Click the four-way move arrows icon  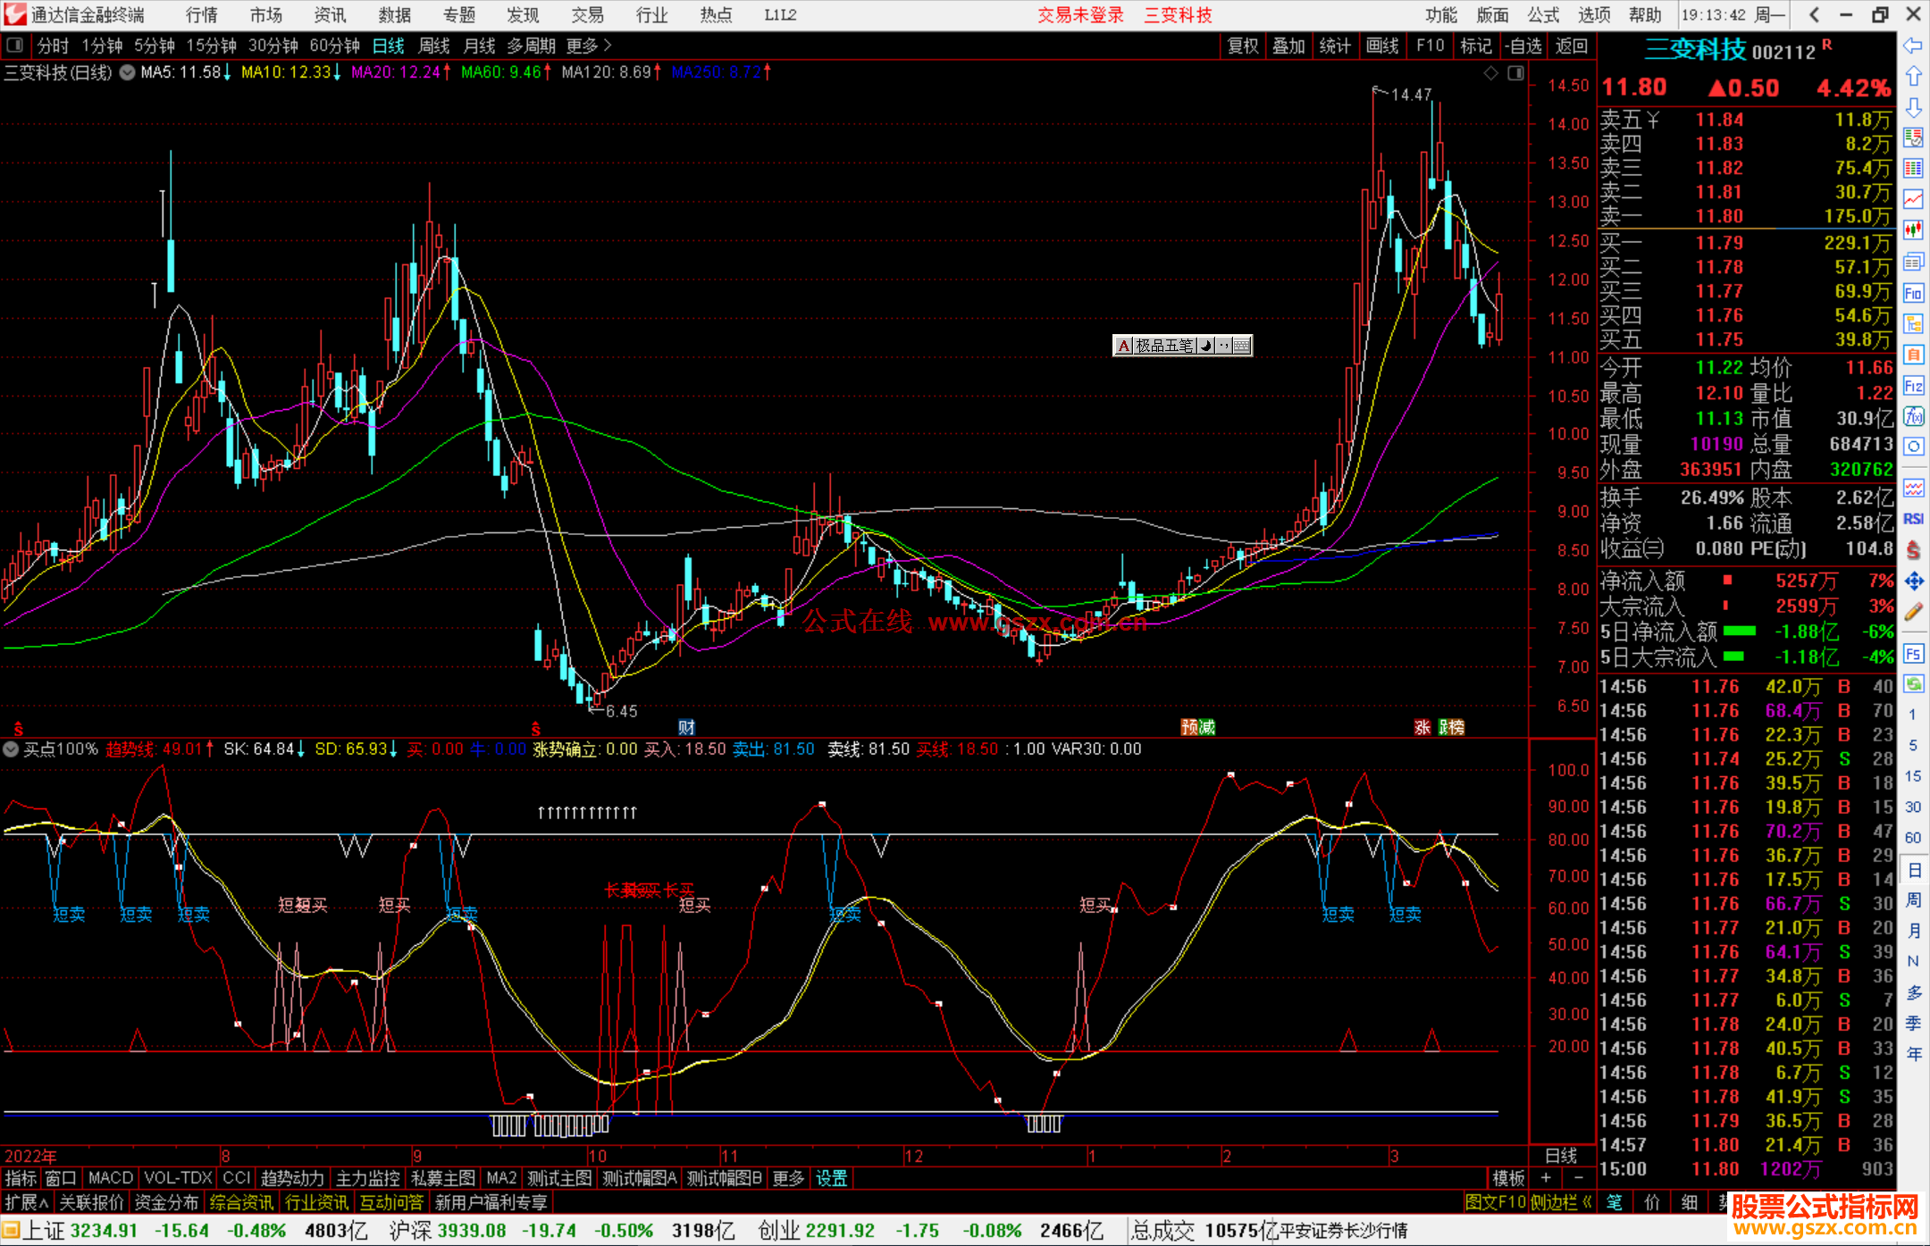tap(1913, 581)
